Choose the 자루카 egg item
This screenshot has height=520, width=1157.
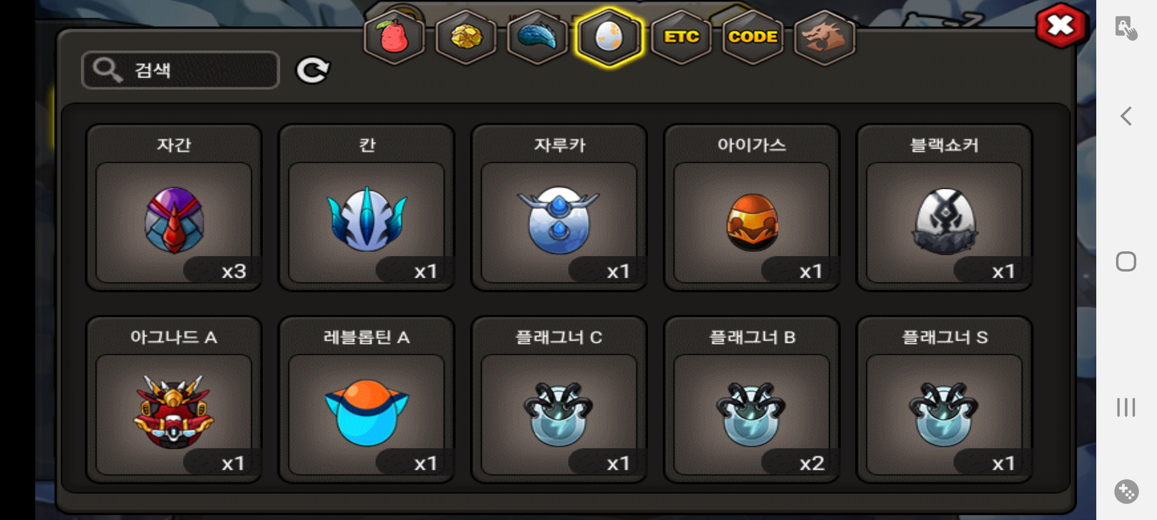559,208
